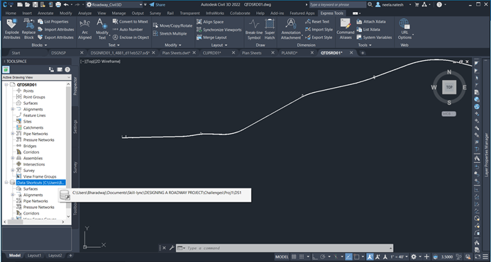Switch to the PLANRD drawing tab
The height and width of the screenshot is (262, 491).
[289, 53]
